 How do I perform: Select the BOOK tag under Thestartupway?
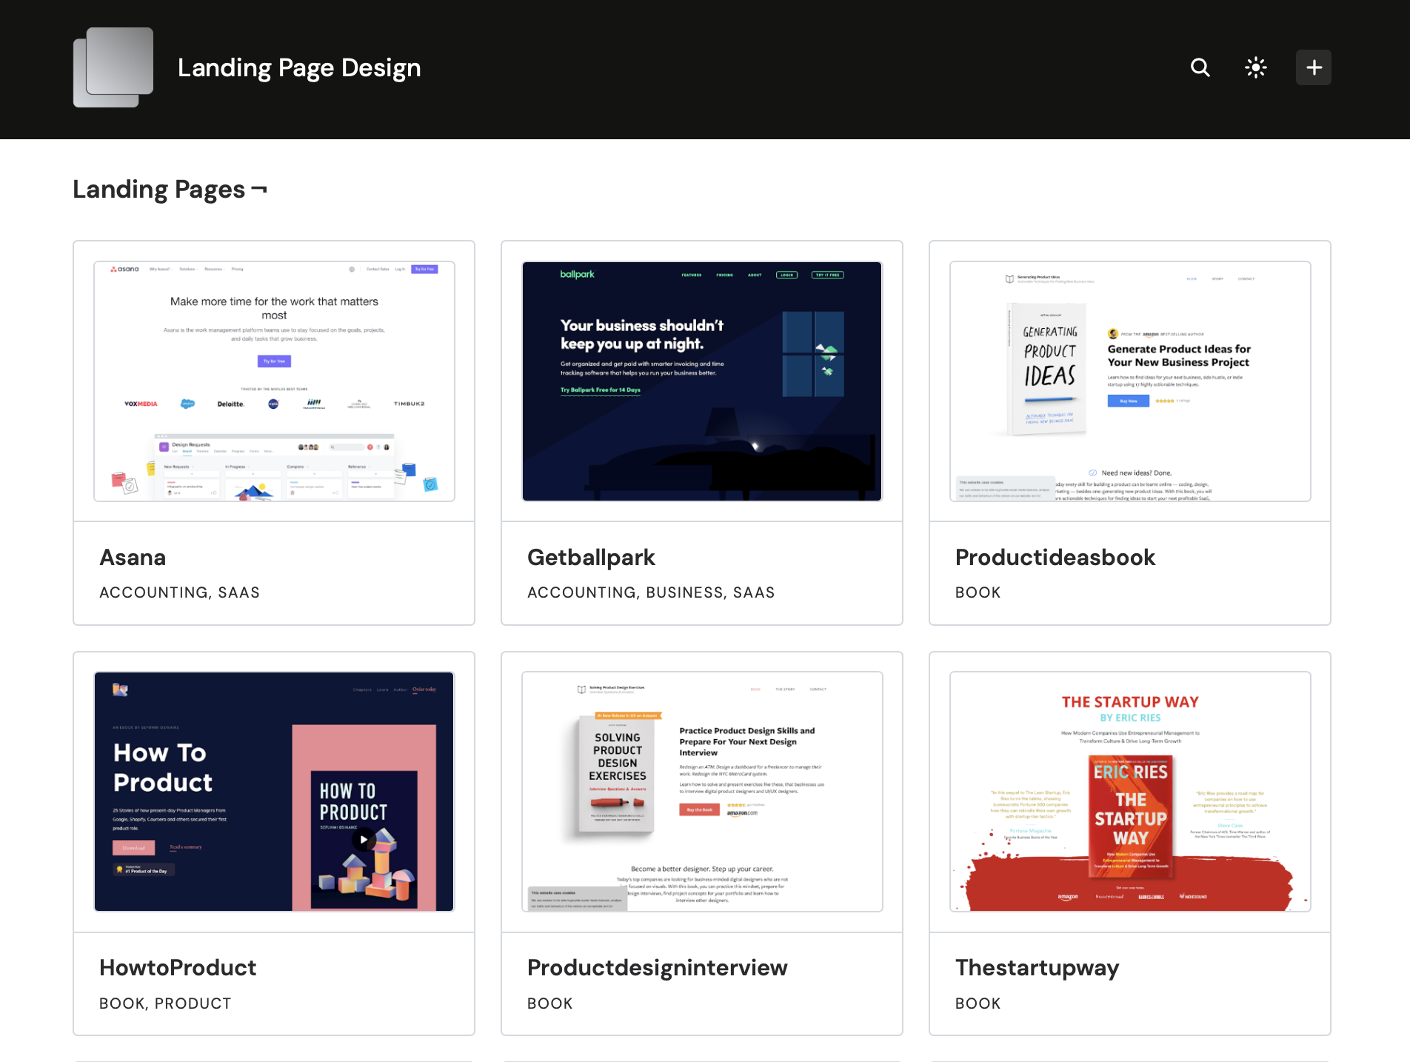[978, 1004]
